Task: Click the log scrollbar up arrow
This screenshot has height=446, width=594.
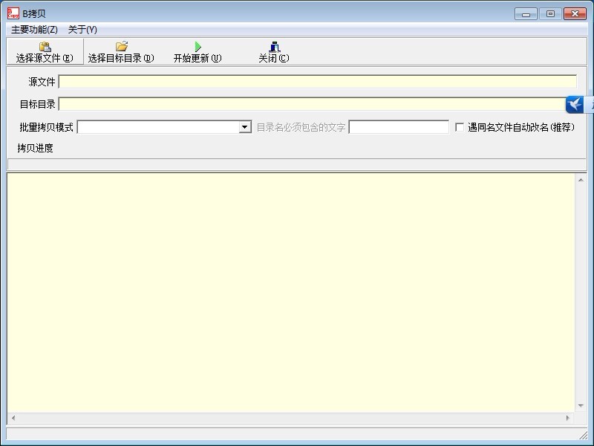Action: 581,180
